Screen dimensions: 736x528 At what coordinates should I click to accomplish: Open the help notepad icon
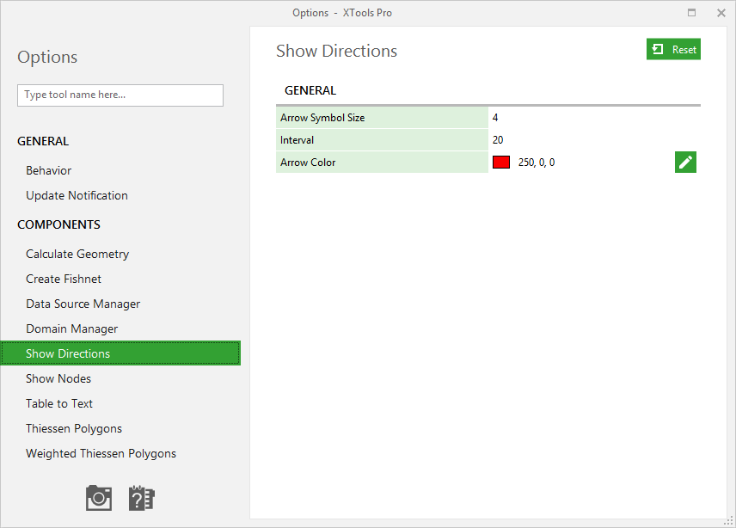141,498
